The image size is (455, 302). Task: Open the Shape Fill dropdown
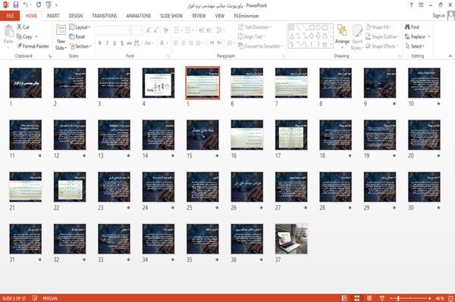[x=378, y=27]
